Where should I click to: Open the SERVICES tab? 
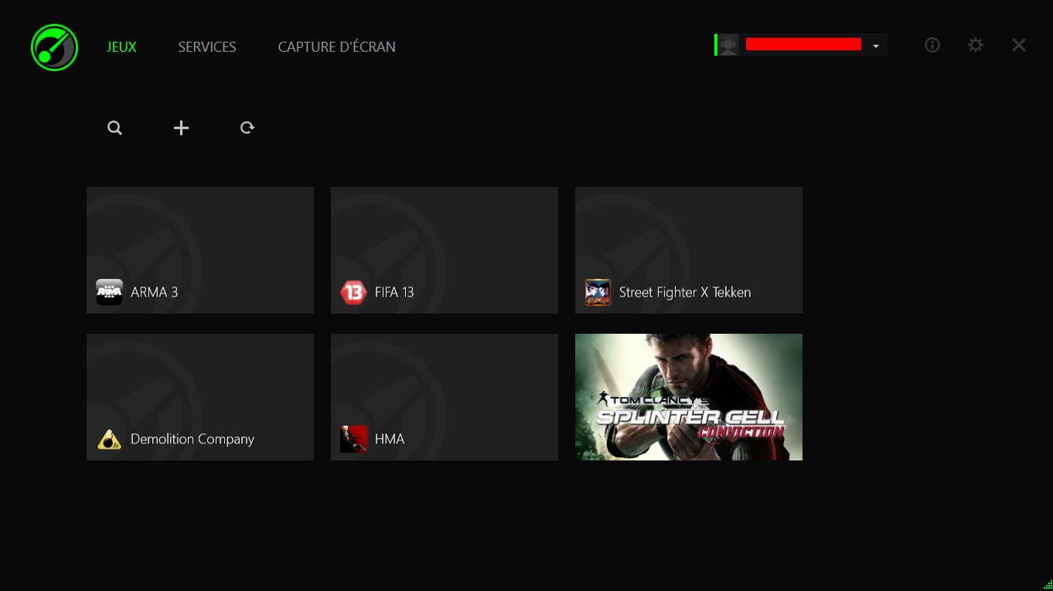click(207, 47)
